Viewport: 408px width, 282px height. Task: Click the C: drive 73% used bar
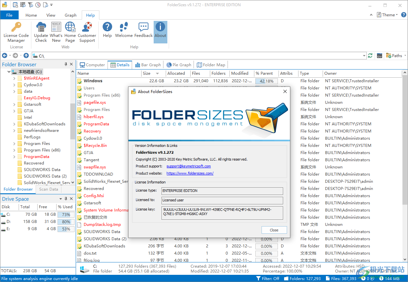pos(66,214)
